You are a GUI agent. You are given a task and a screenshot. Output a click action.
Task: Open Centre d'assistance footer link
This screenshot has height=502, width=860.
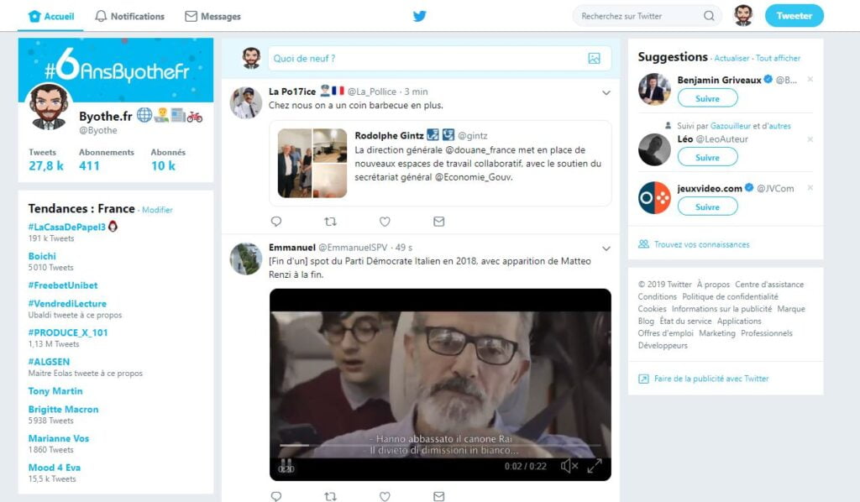(769, 285)
